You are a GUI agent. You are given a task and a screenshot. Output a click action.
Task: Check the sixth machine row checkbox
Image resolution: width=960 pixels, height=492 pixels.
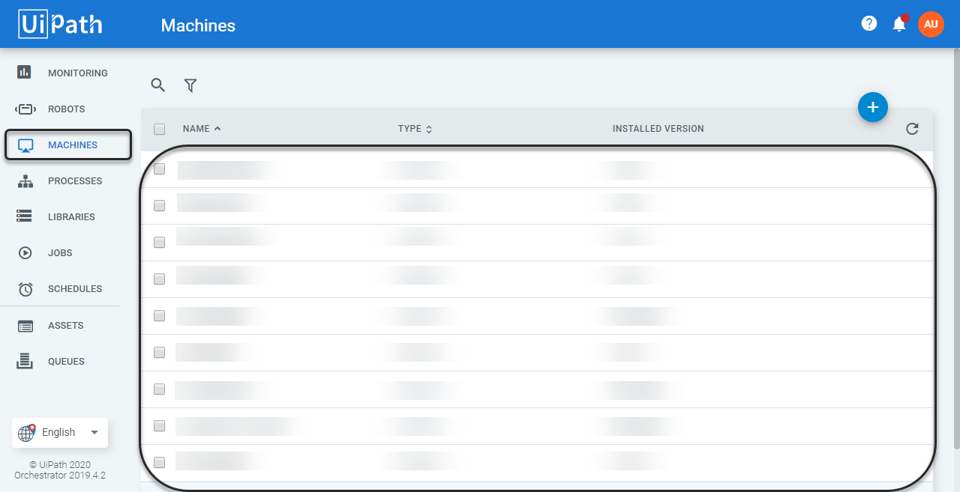point(159,353)
